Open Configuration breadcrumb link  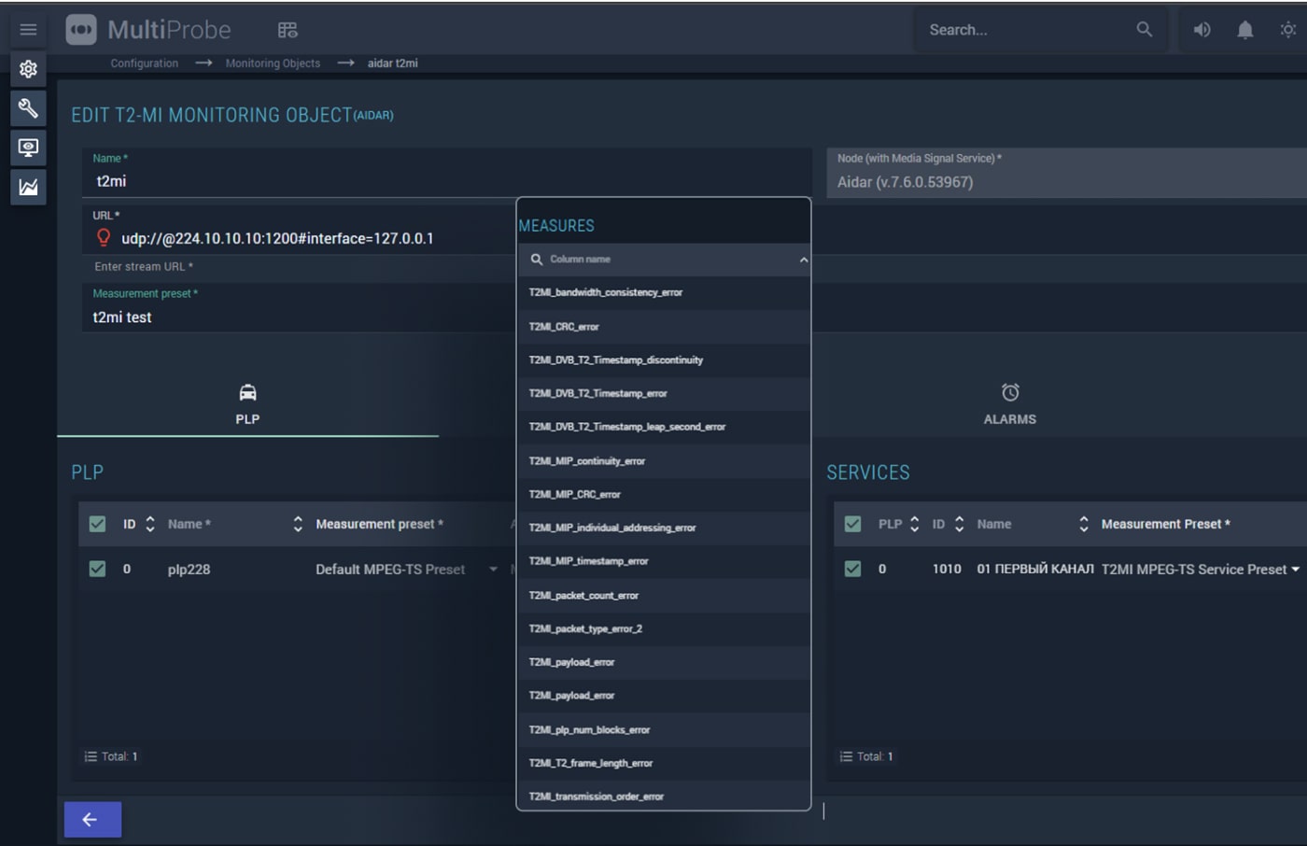tap(144, 63)
